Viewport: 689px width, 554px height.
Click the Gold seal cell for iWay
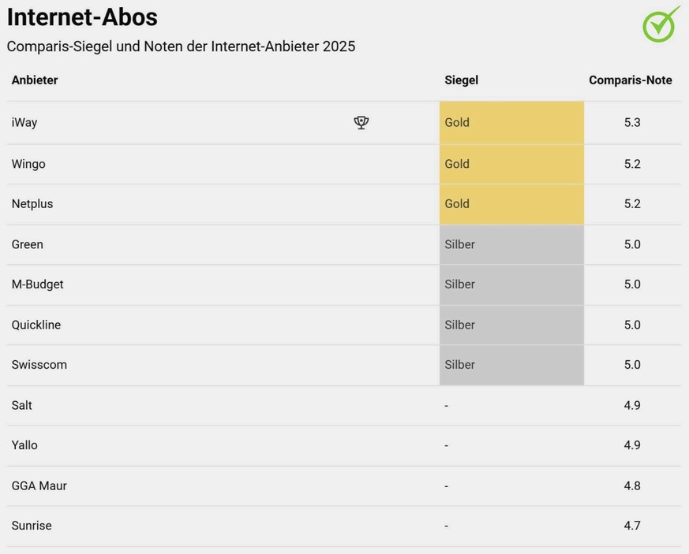[512, 123]
